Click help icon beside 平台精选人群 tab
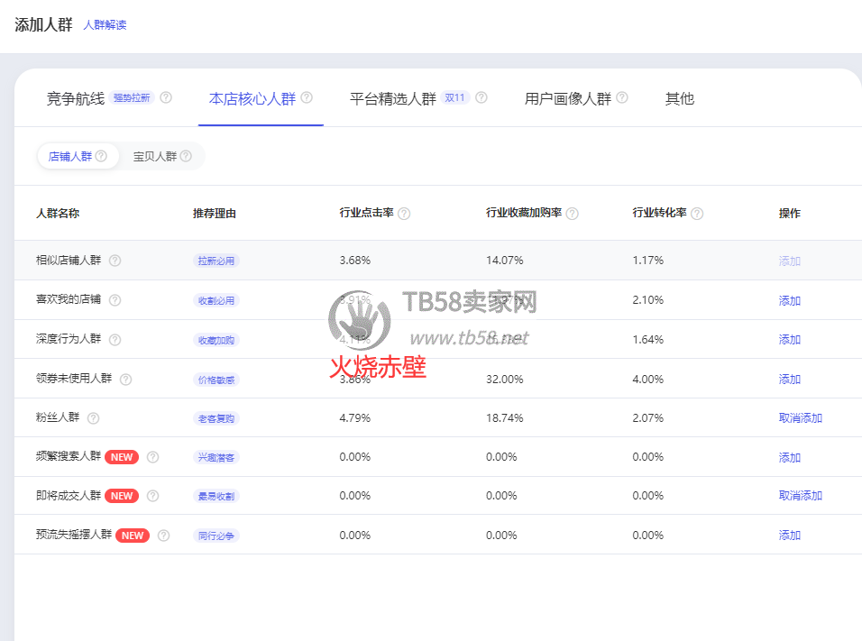The width and height of the screenshot is (862, 641). [x=481, y=97]
